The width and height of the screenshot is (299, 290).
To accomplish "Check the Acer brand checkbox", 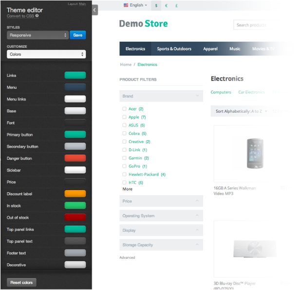I will point(124,109).
